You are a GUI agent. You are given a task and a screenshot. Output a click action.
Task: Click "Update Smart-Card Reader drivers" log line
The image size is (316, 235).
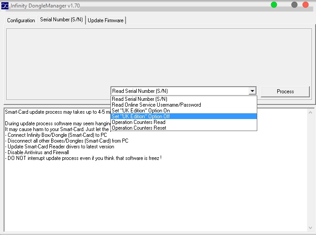click(60, 147)
